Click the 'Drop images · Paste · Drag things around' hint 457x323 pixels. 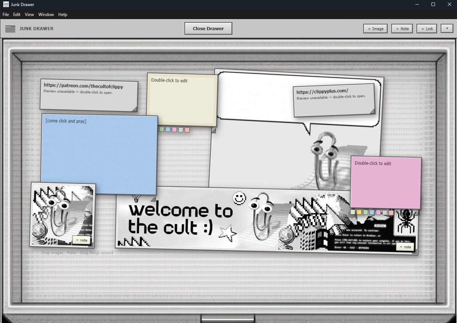coord(77,253)
